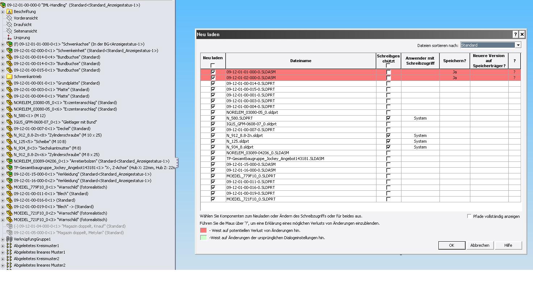533x289 pixels.
Task: Click the Gleitlager mit Bund part icon
Action: pos(9,122)
